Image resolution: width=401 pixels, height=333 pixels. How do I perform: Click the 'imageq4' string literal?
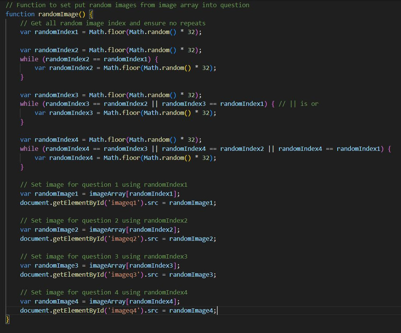124,311
